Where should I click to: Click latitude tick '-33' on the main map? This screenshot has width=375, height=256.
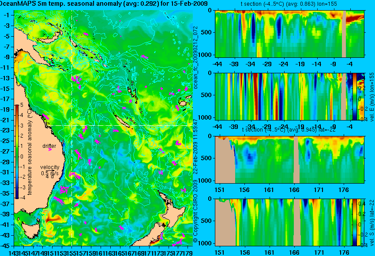(5, 183)
